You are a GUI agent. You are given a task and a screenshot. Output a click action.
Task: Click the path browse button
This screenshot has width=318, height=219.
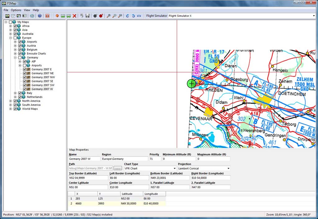tap(118, 168)
